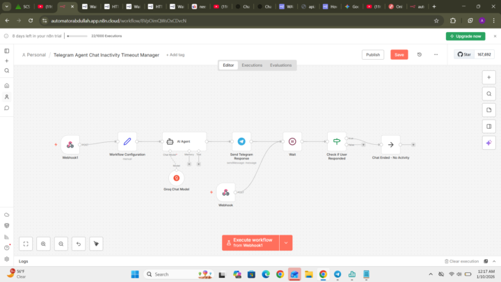Open the Personal breadcrumb link
The width and height of the screenshot is (501, 282).
coord(34,55)
